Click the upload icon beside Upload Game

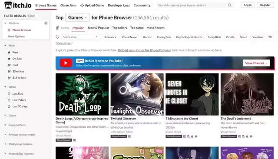coord(82,5)
